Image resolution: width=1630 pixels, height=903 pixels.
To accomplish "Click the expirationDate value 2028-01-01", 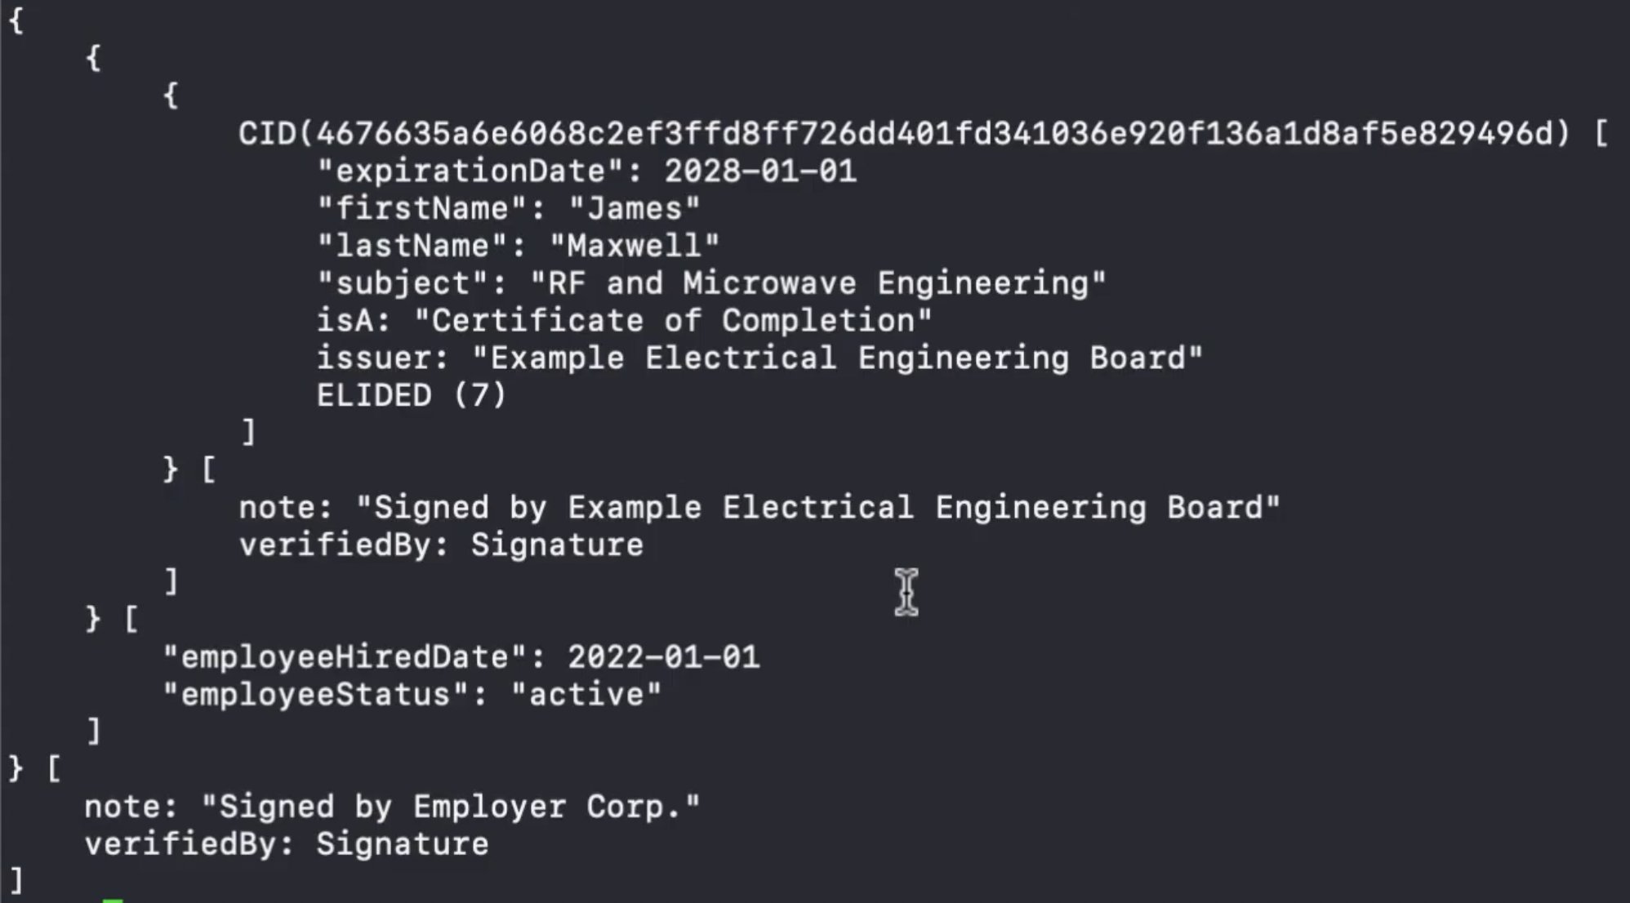I will (760, 171).
